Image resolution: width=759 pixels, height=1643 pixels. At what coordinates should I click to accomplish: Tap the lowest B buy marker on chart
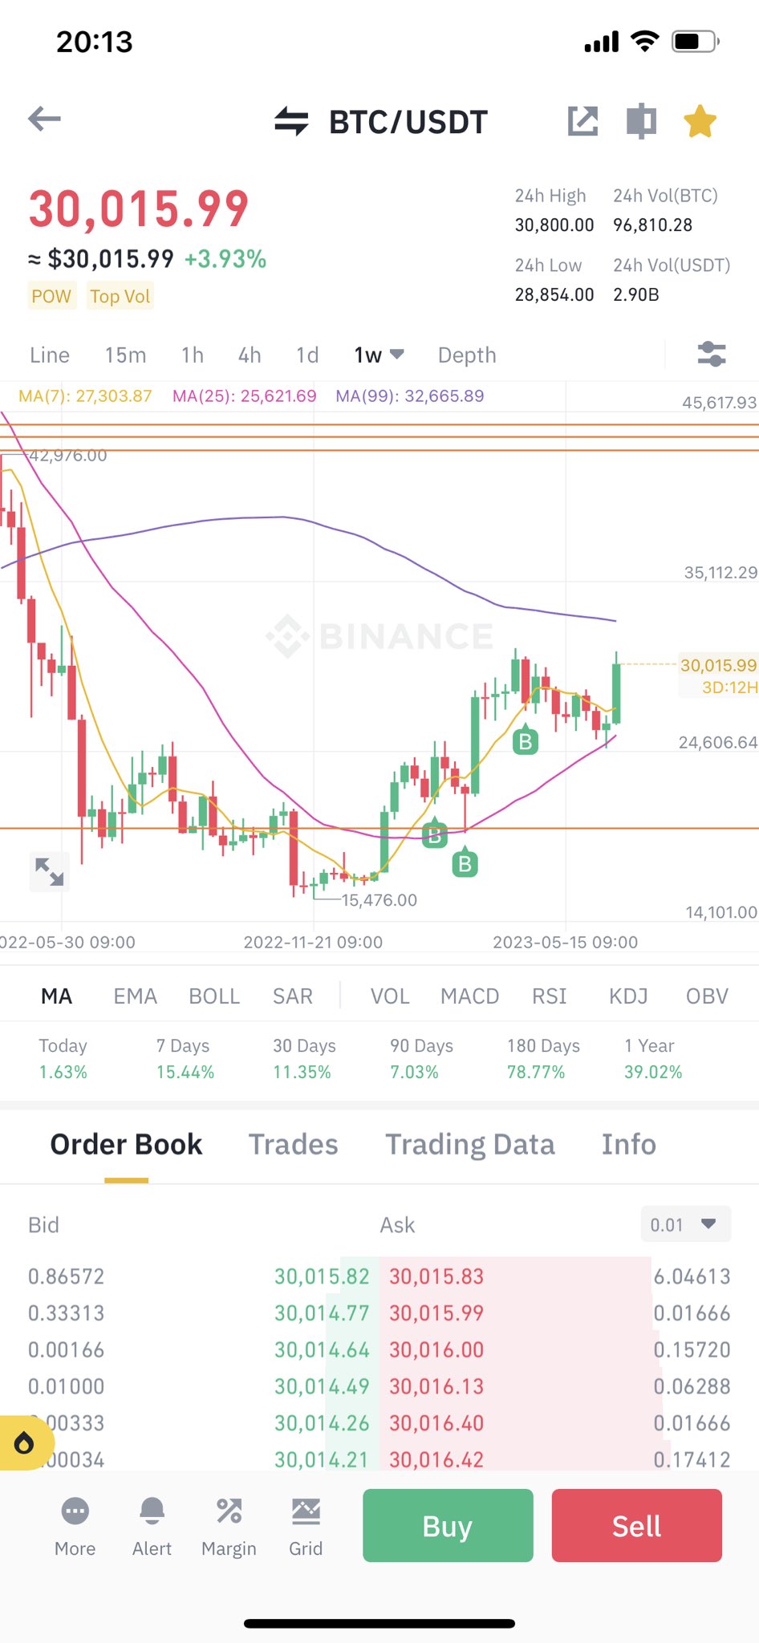(465, 862)
